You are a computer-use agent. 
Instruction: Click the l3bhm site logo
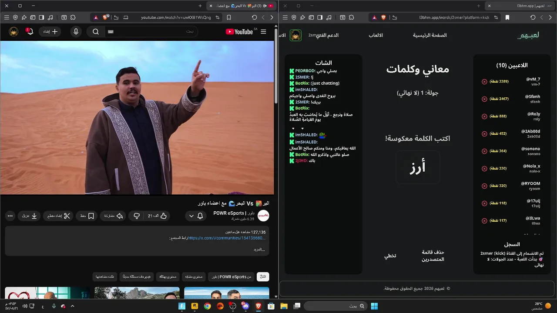click(528, 35)
